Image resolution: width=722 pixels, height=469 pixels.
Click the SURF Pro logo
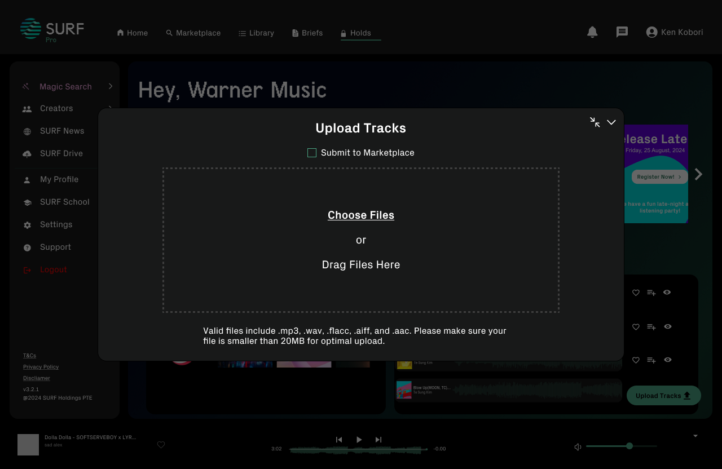(x=52, y=30)
